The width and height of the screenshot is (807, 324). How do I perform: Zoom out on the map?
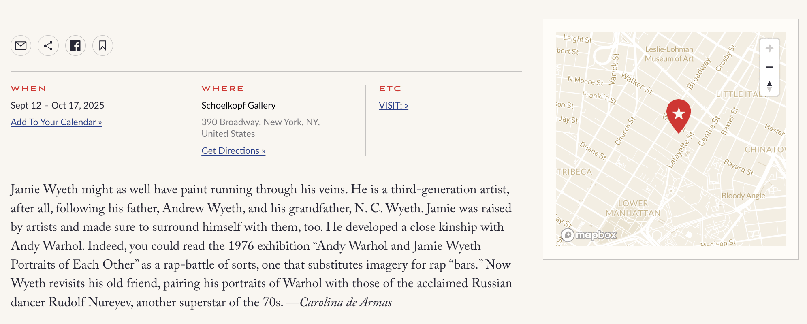tap(769, 68)
